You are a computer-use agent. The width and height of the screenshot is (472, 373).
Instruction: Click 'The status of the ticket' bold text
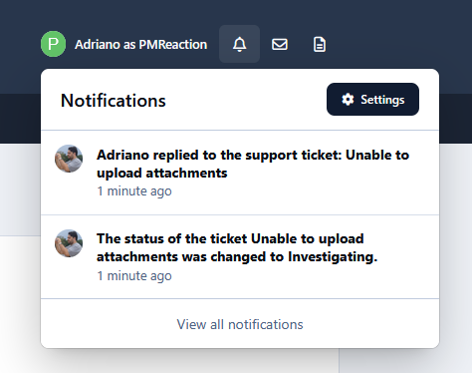pos(172,238)
